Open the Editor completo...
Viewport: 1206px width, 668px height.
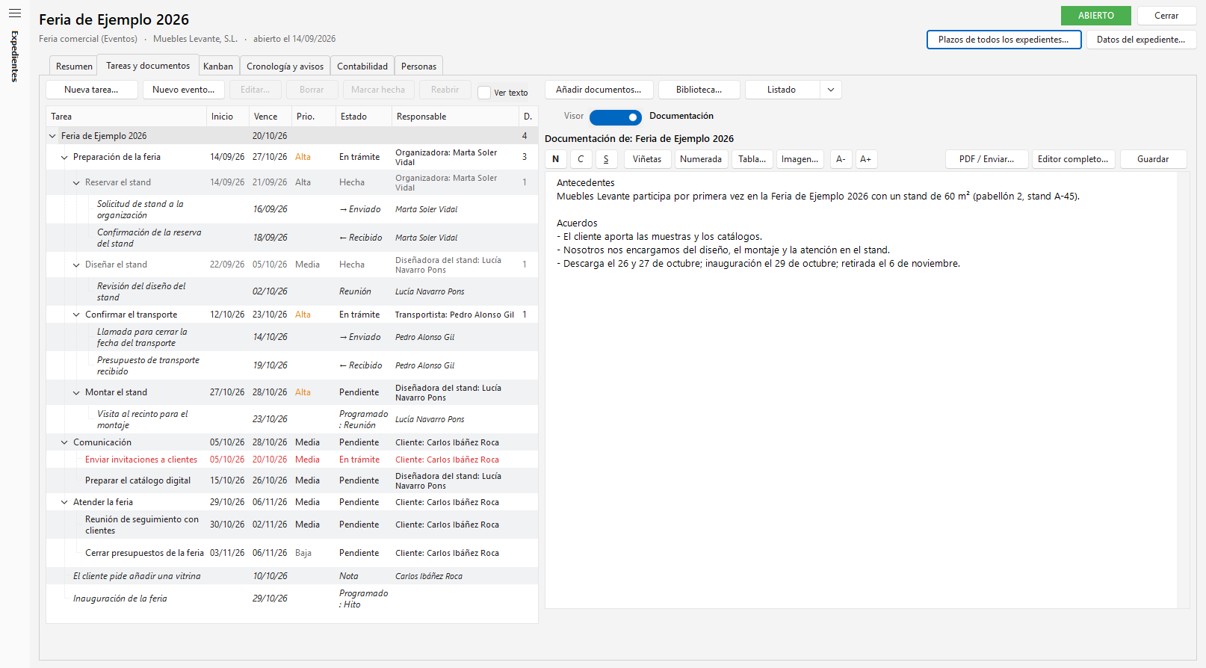1073,159
